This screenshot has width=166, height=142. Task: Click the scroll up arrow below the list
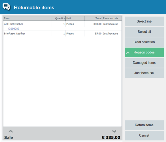(11, 131)
